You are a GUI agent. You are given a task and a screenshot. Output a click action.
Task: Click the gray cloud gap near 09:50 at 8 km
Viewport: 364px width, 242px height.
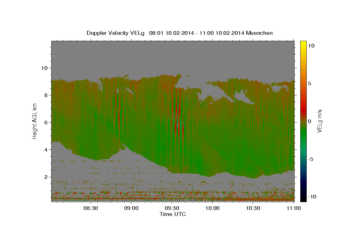(212, 92)
